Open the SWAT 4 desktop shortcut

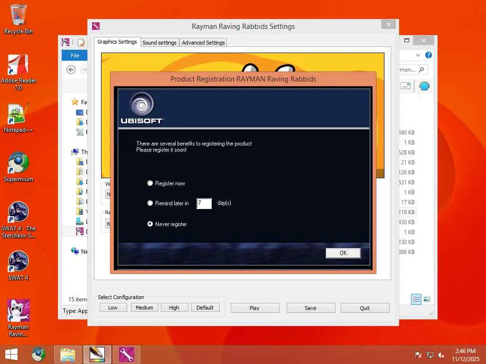click(x=19, y=265)
